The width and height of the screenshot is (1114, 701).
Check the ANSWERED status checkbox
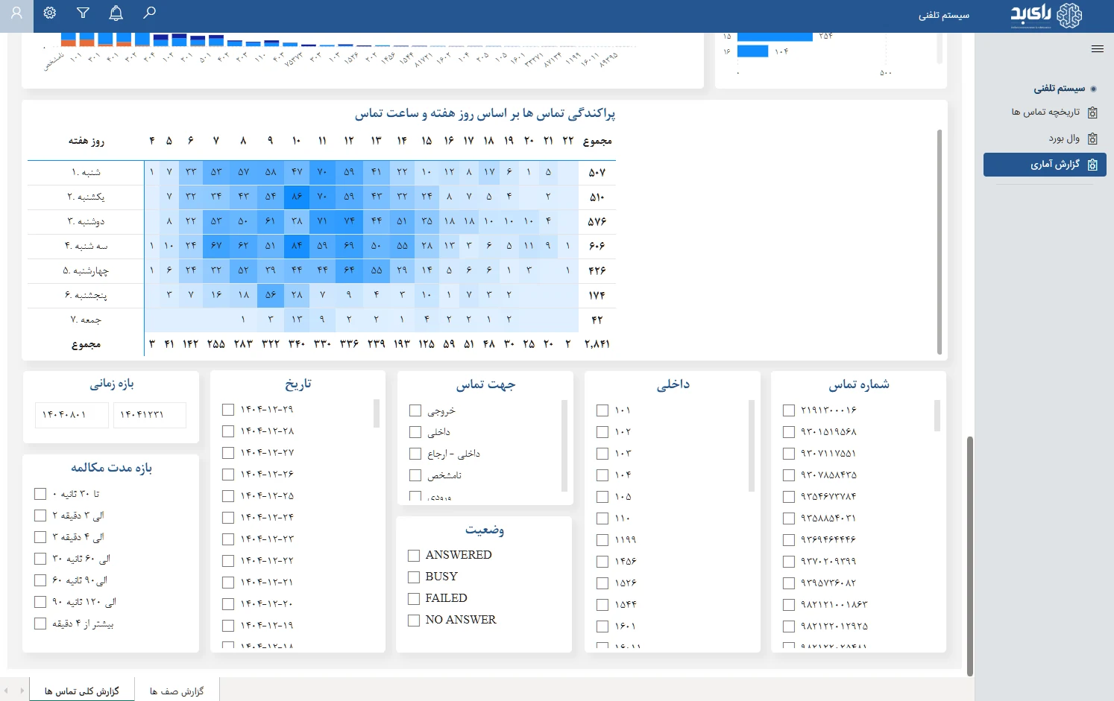coord(414,556)
